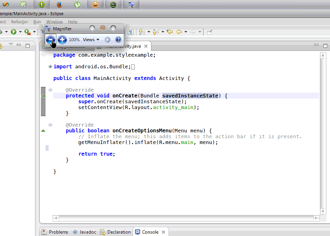This screenshot has width=330, height=236.
Task: Open the Magnifier Views dropdown
Action: point(91,40)
